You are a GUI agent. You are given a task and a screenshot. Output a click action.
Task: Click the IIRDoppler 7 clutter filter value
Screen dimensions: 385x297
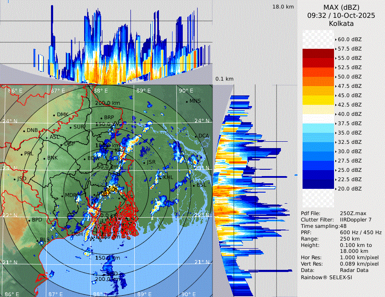click(356, 220)
